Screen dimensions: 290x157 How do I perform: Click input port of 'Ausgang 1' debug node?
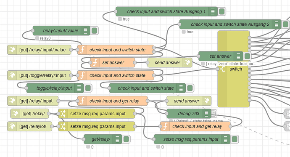point(116,11)
